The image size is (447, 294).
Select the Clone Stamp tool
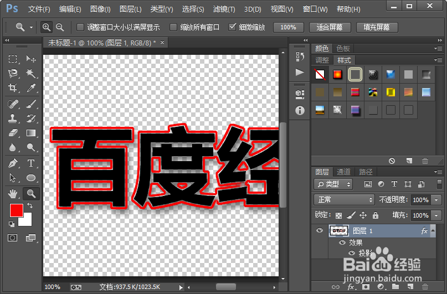[x=13, y=118]
